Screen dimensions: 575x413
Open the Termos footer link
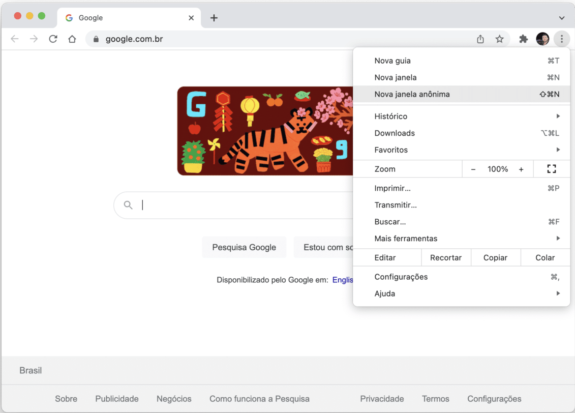click(435, 399)
